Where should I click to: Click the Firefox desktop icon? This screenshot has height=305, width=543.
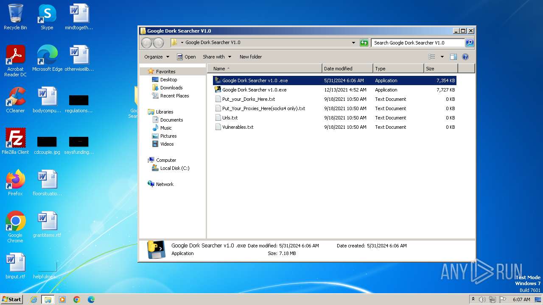pos(15,183)
